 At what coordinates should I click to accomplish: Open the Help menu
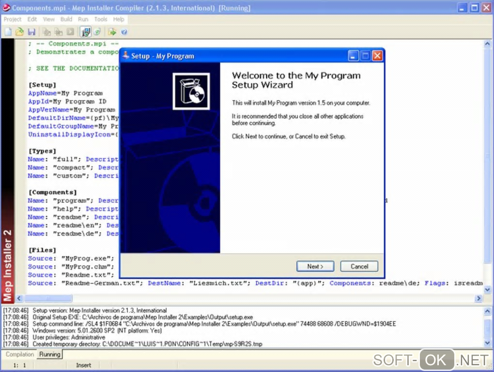click(119, 19)
